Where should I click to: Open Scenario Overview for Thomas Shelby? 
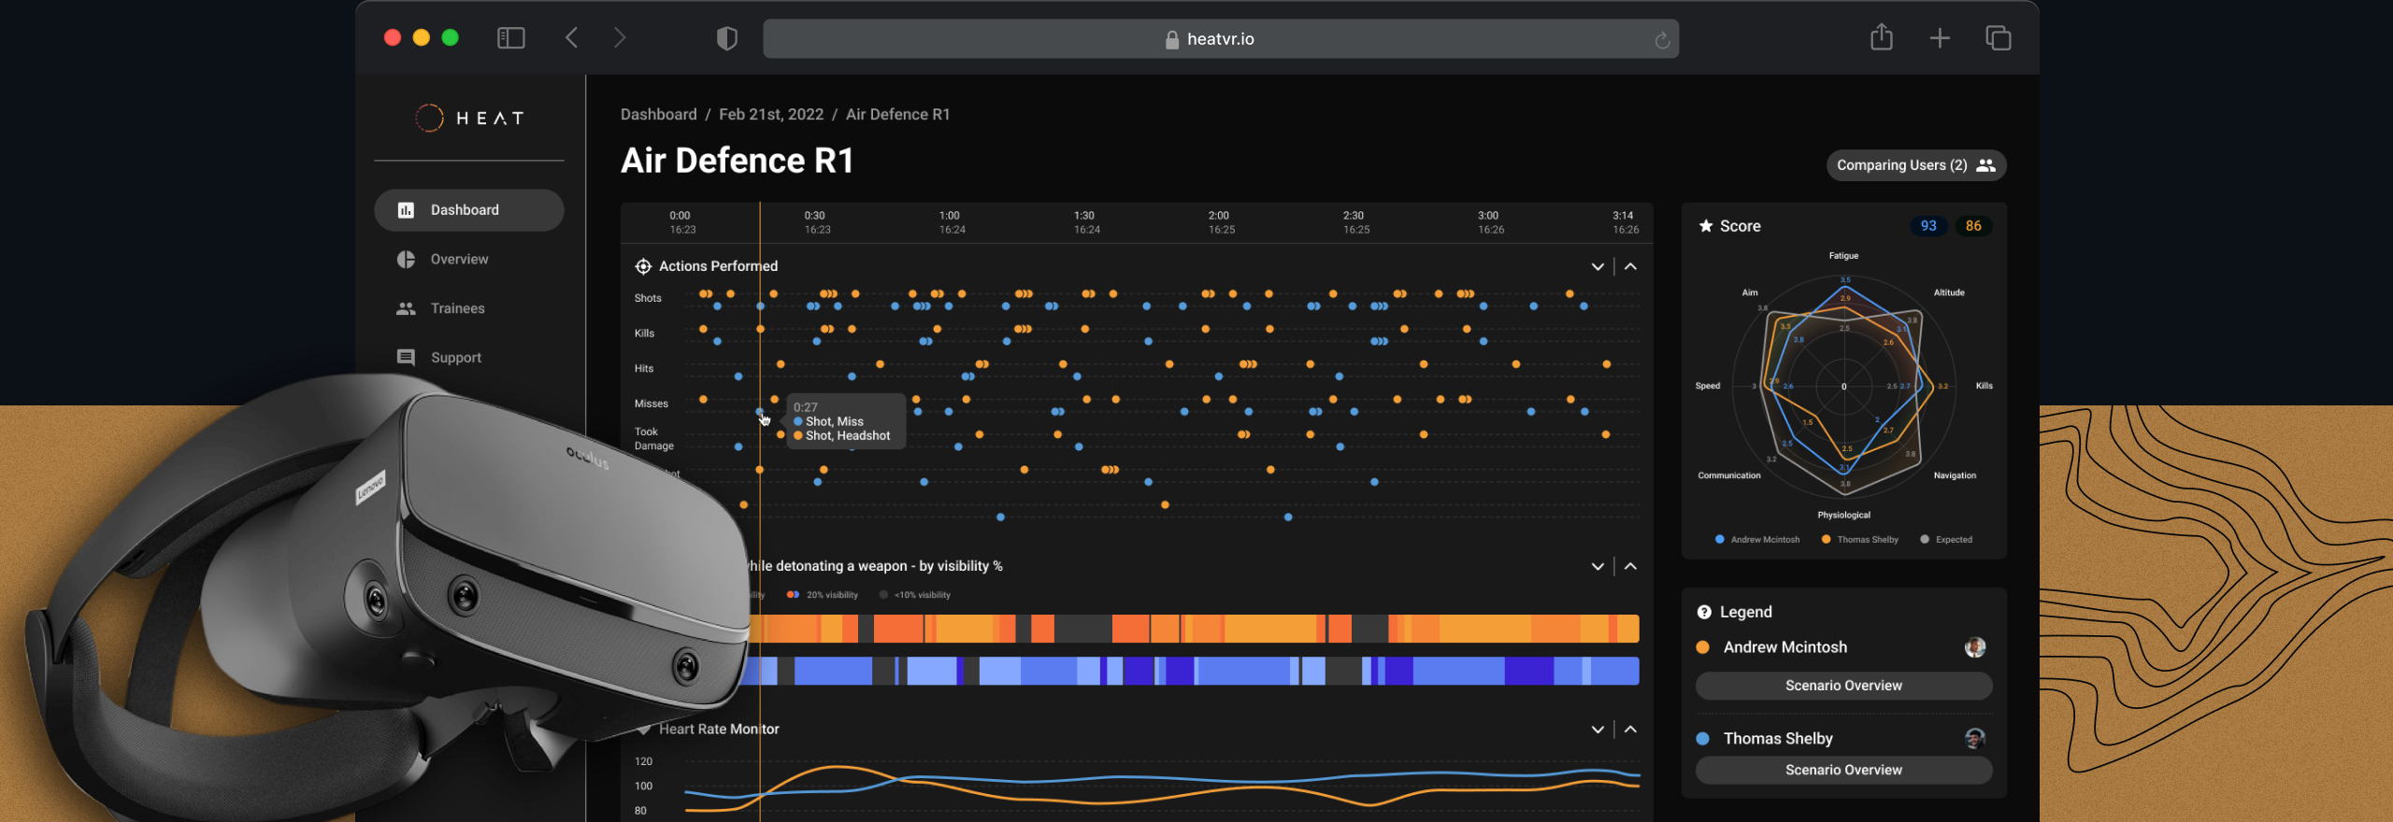pyautogui.click(x=1842, y=770)
